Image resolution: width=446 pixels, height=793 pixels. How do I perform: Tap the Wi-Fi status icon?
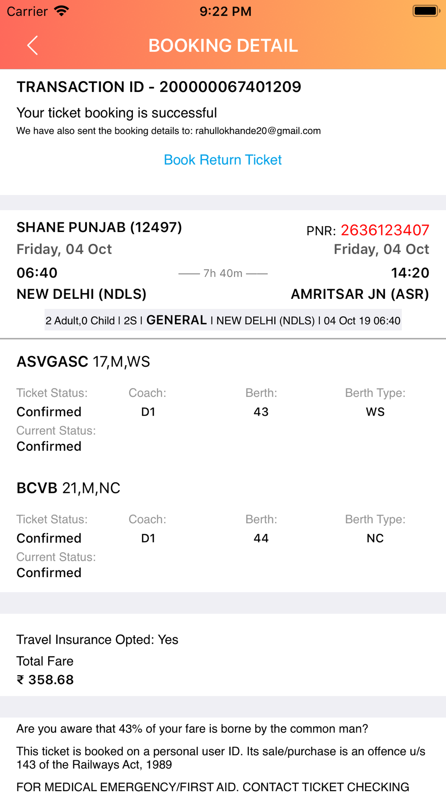[x=62, y=11]
